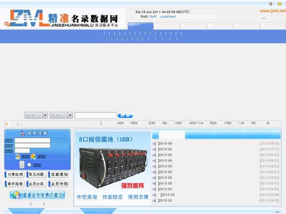Toggle the checkbox in the member login panel
Image resolution: width=286 pixels, height=214 pixels.
tap(29, 165)
